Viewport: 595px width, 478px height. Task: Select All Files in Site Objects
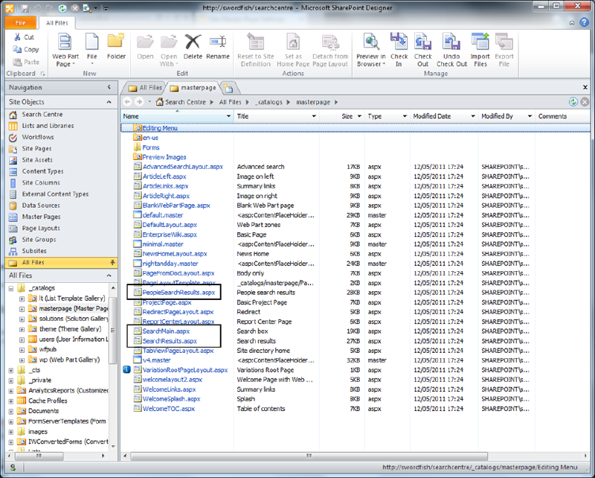click(61, 263)
